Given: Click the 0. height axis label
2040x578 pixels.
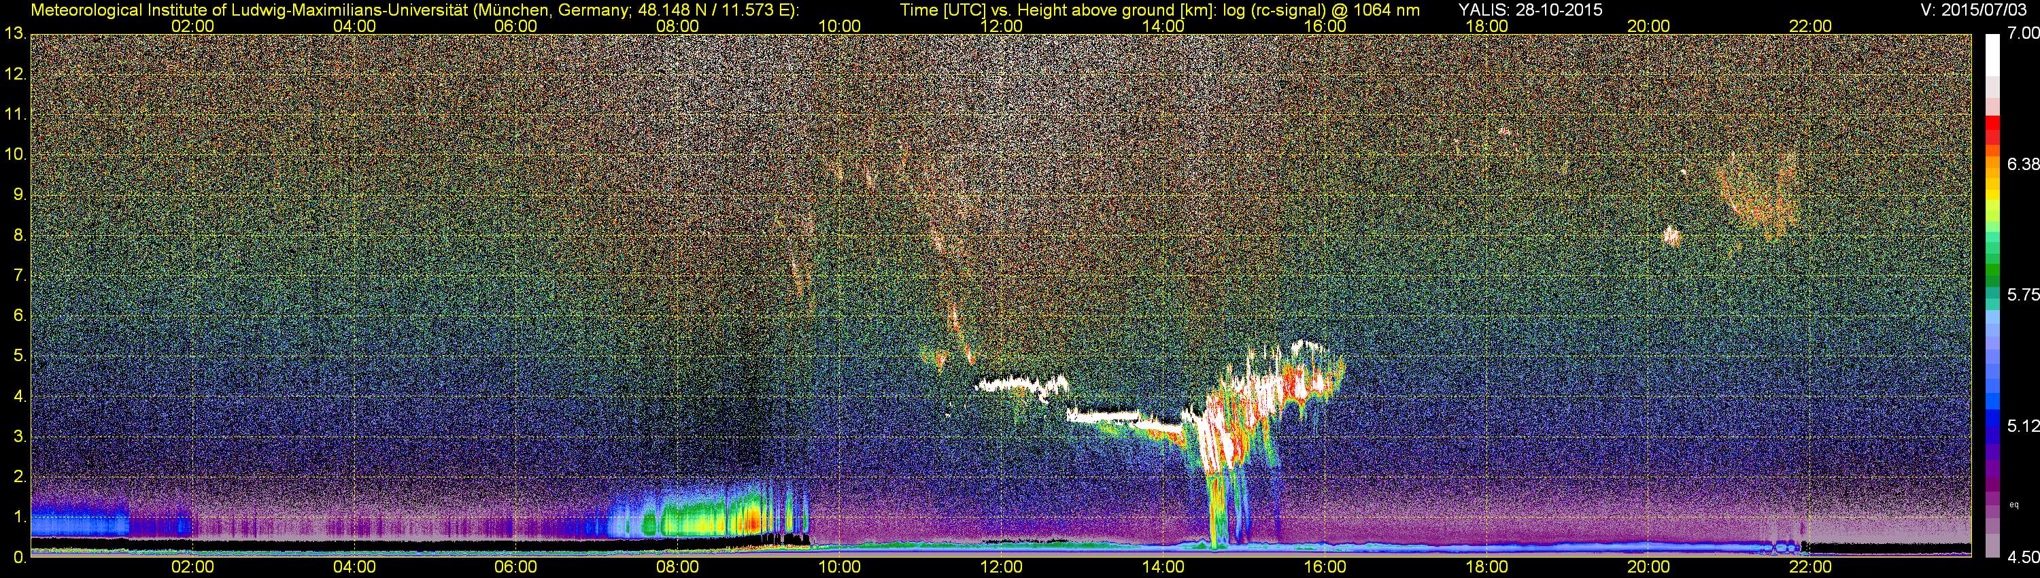Looking at the screenshot, I should click(x=20, y=558).
